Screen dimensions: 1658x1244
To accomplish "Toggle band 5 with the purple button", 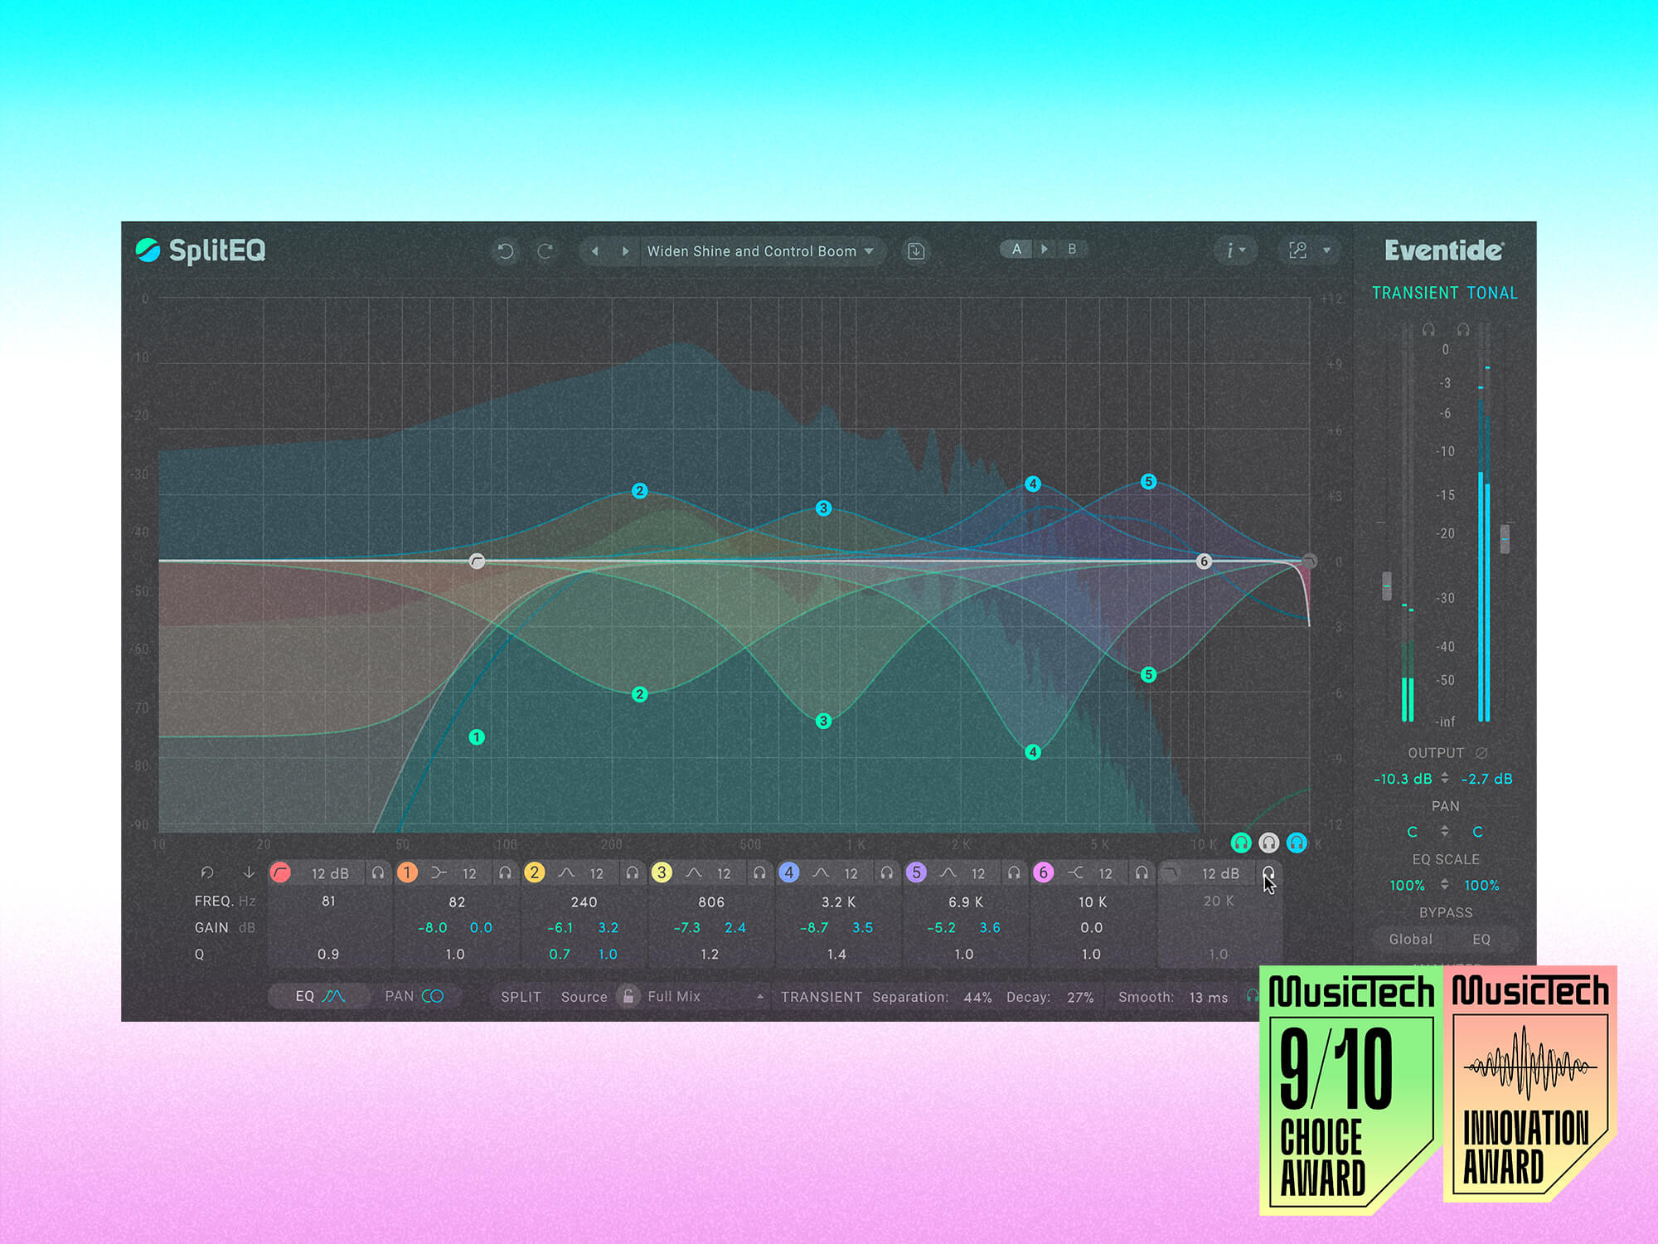I will [x=916, y=872].
